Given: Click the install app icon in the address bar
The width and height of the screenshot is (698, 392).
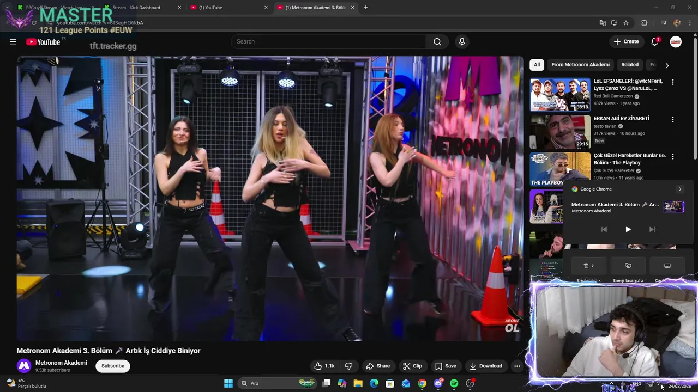Looking at the screenshot, I should point(614,23).
